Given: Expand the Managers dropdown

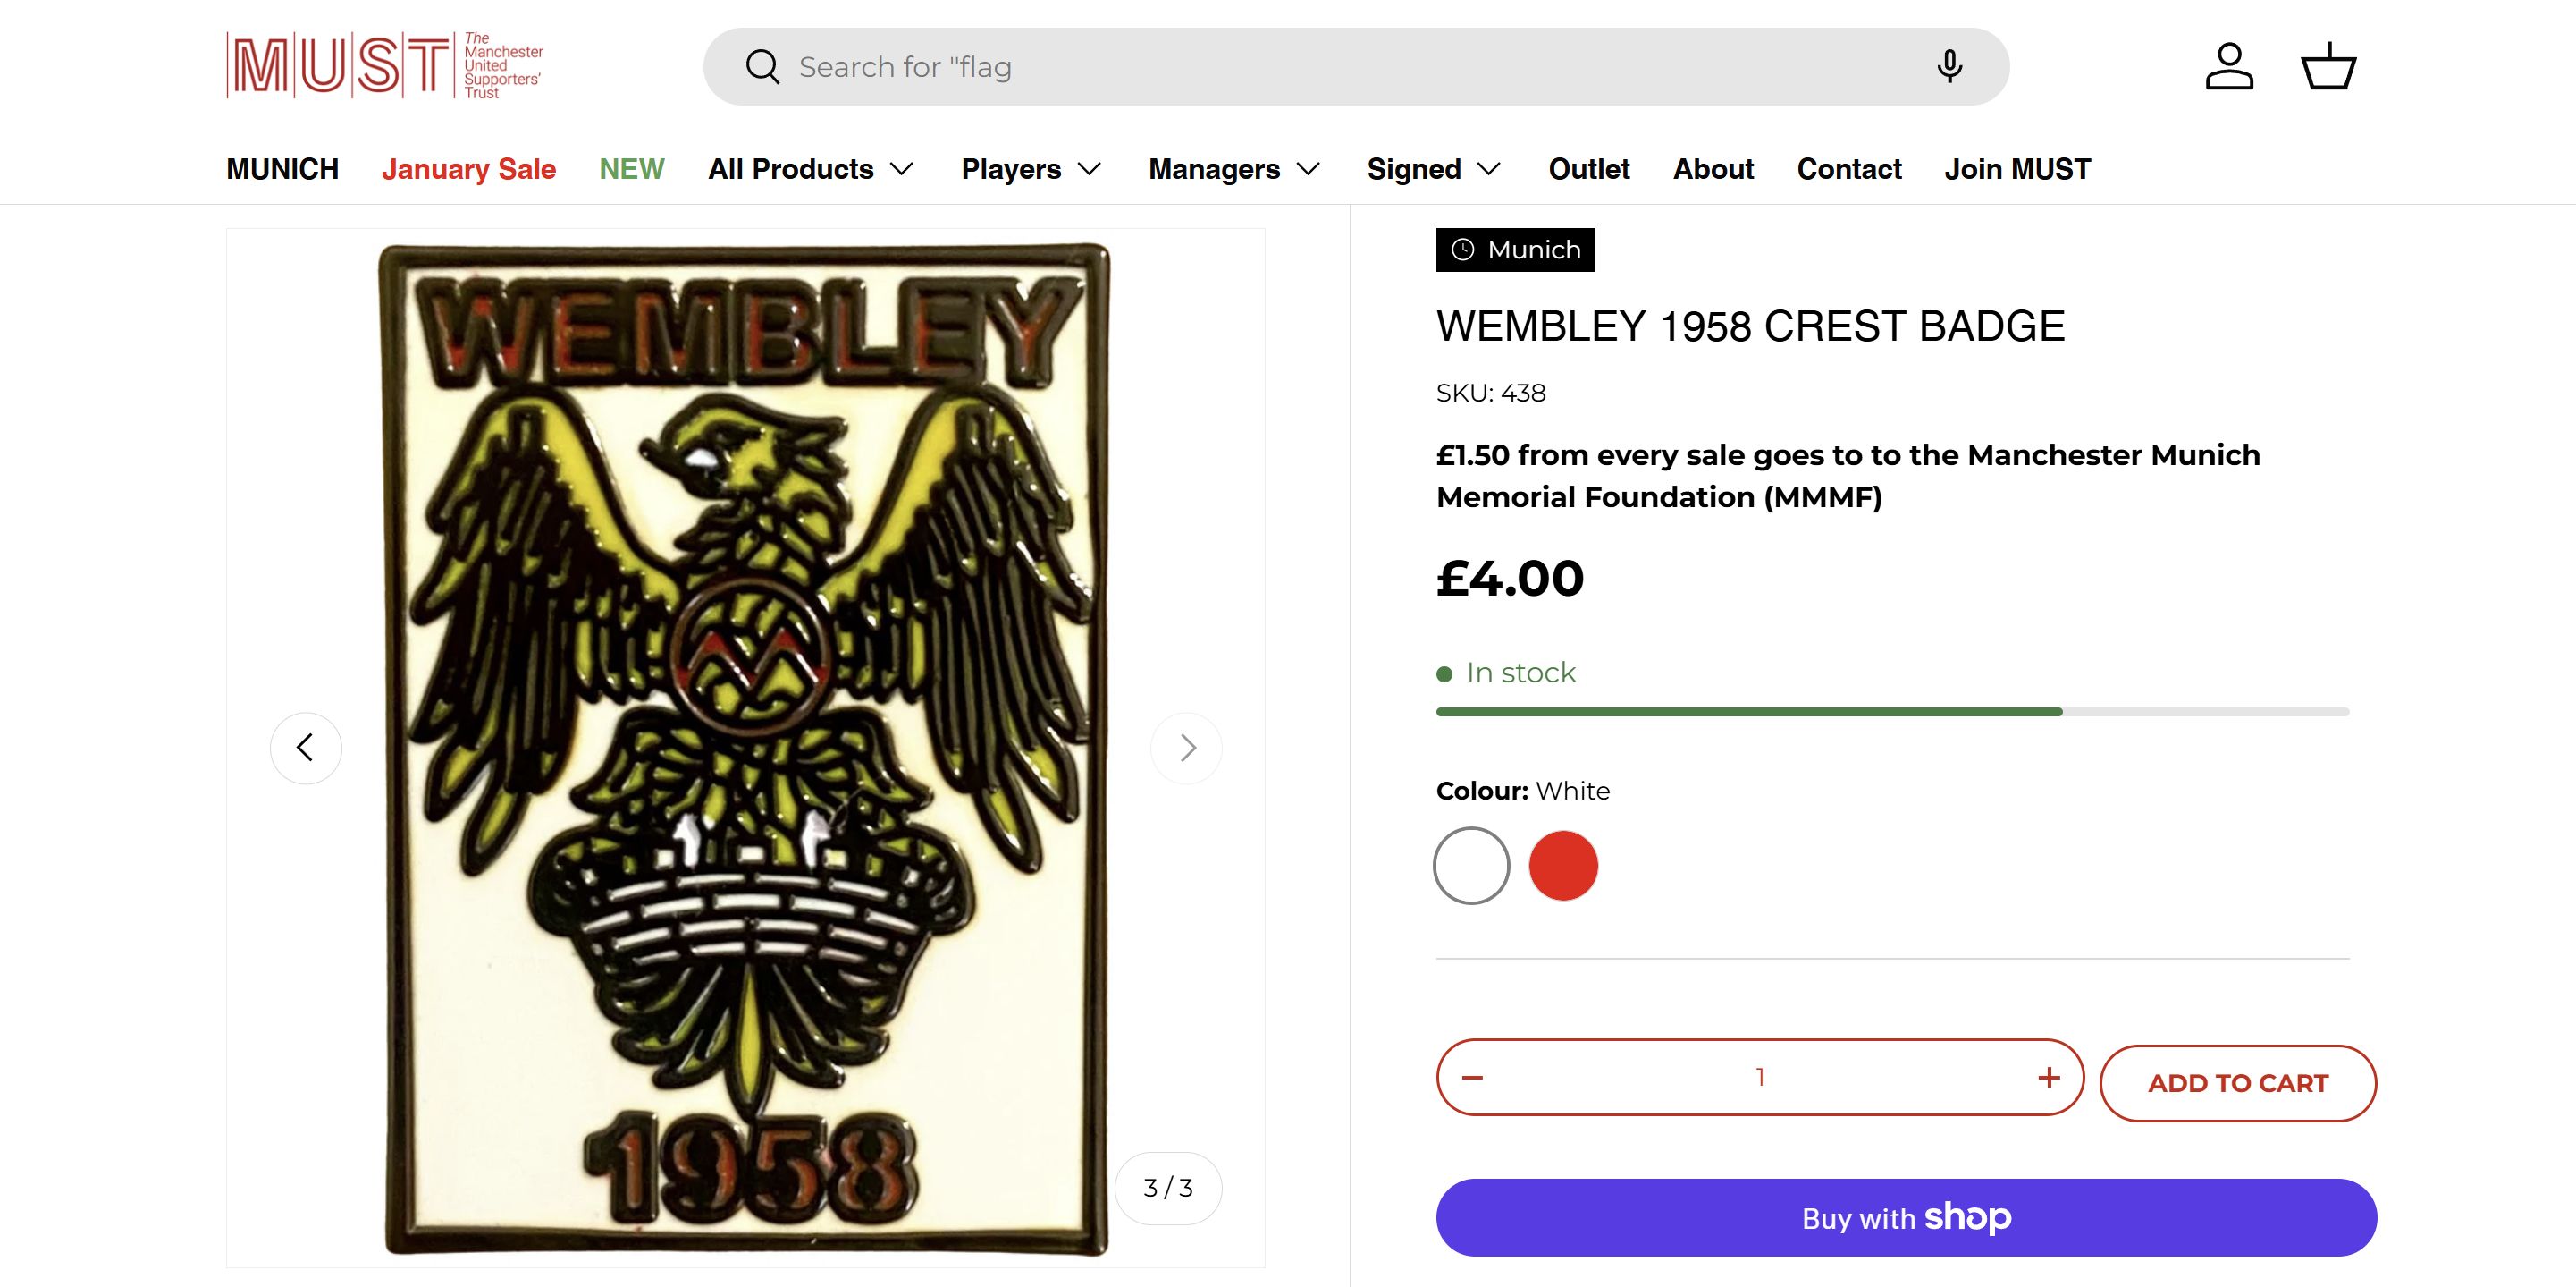Looking at the screenshot, I should tap(1234, 169).
